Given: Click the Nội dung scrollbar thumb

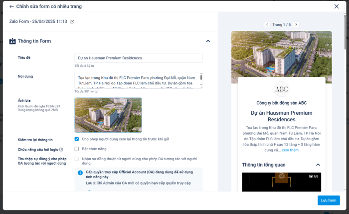Looking at the screenshot, I should (x=201, y=77).
